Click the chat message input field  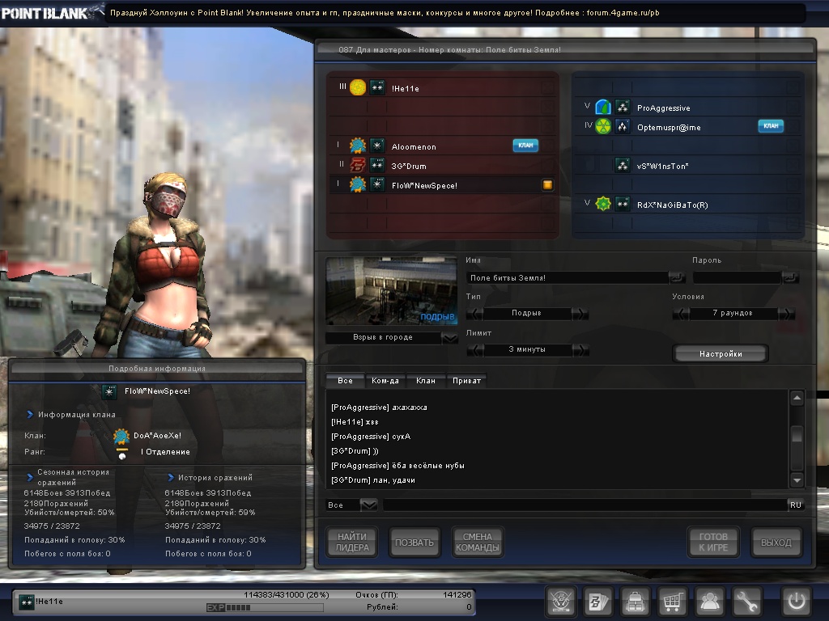(583, 505)
